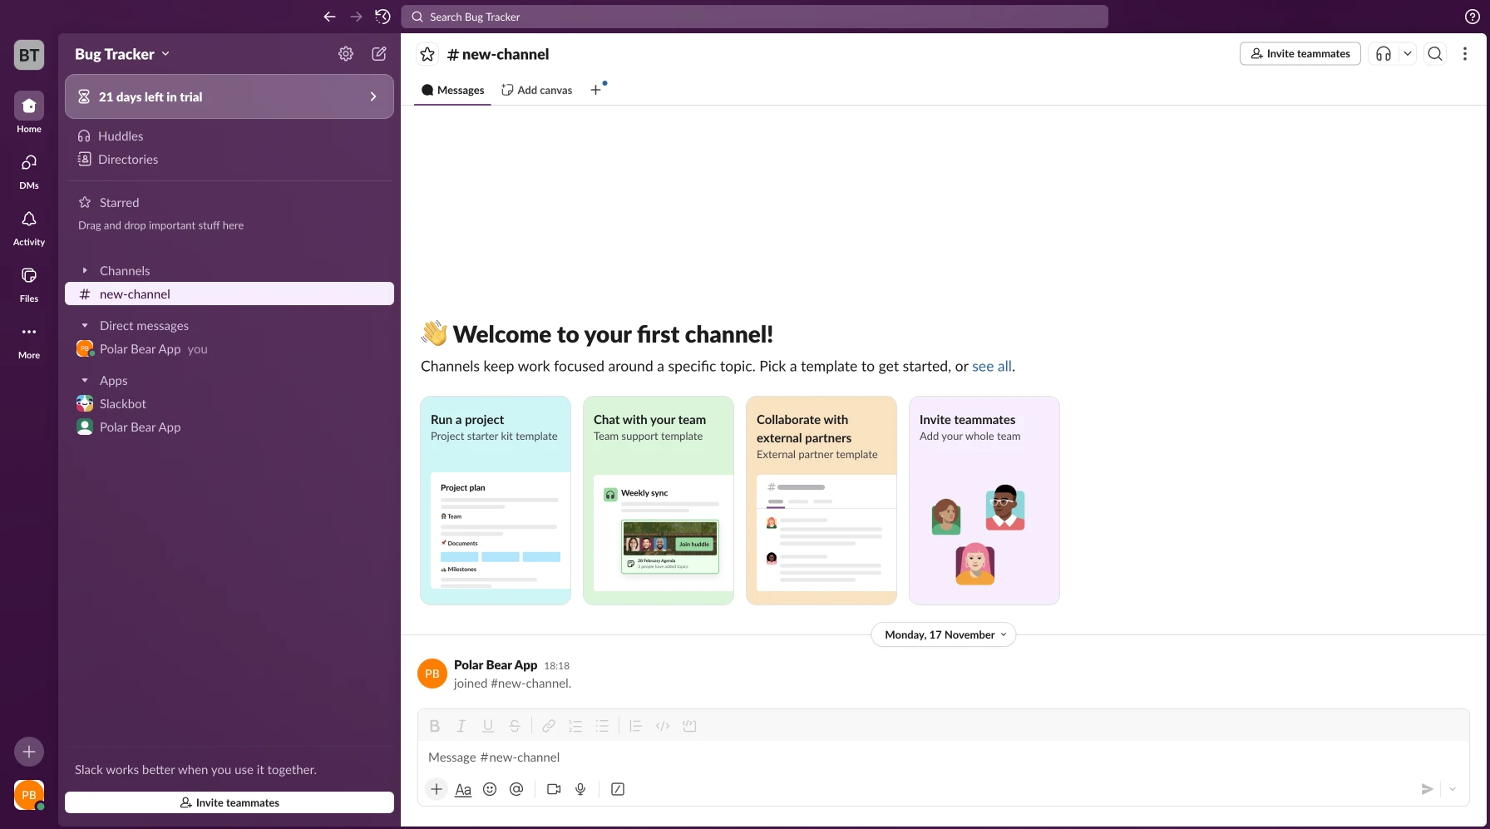Click the Message #new-channel input field
1490x829 pixels.
coord(915,757)
